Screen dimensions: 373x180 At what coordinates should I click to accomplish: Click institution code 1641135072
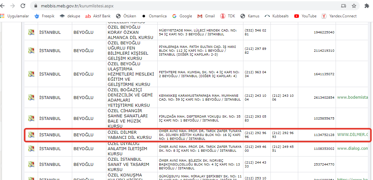coord(324,74)
